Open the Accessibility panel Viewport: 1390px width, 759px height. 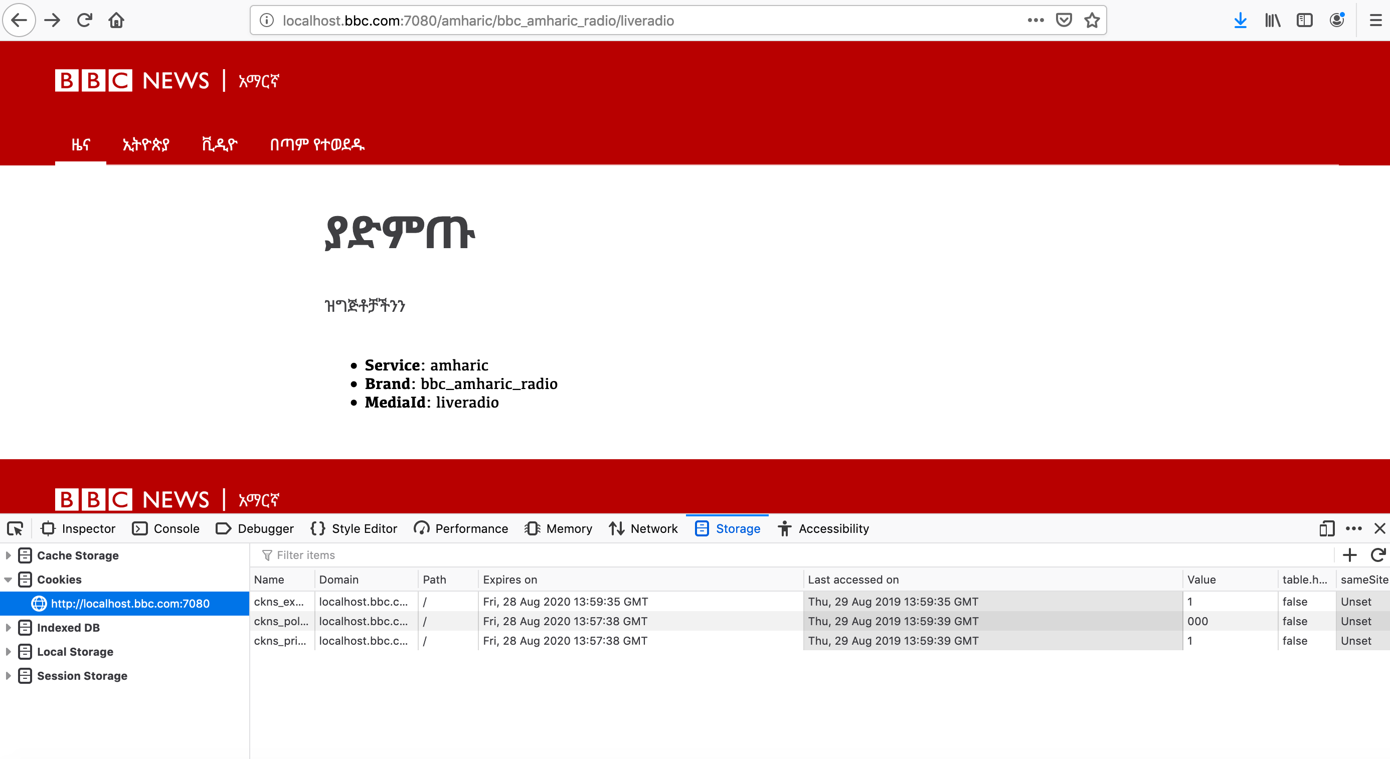click(x=823, y=529)
